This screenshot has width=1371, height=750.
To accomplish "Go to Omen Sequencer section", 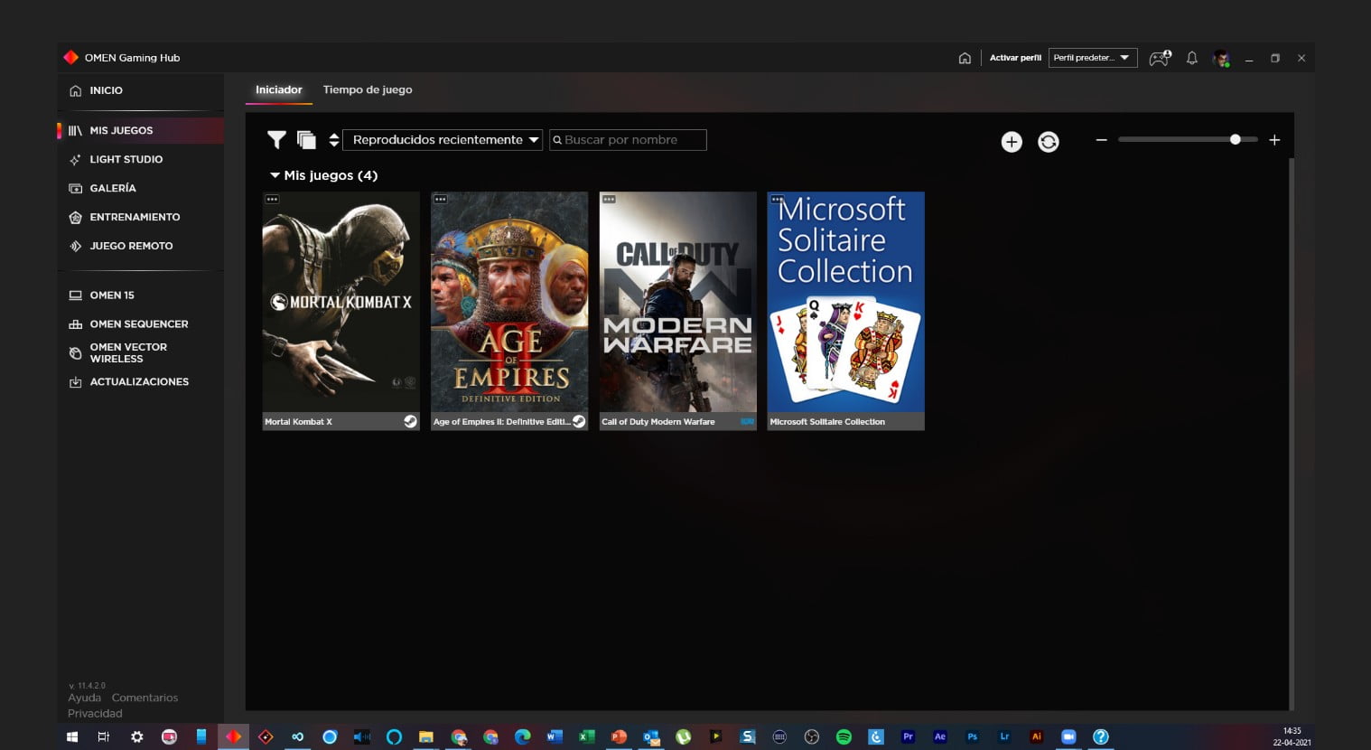I will coord(138,323).
